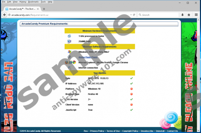Close the ArcadeCandy tab
The height and width of the screenshot is (133, 201).
point(37,9)
